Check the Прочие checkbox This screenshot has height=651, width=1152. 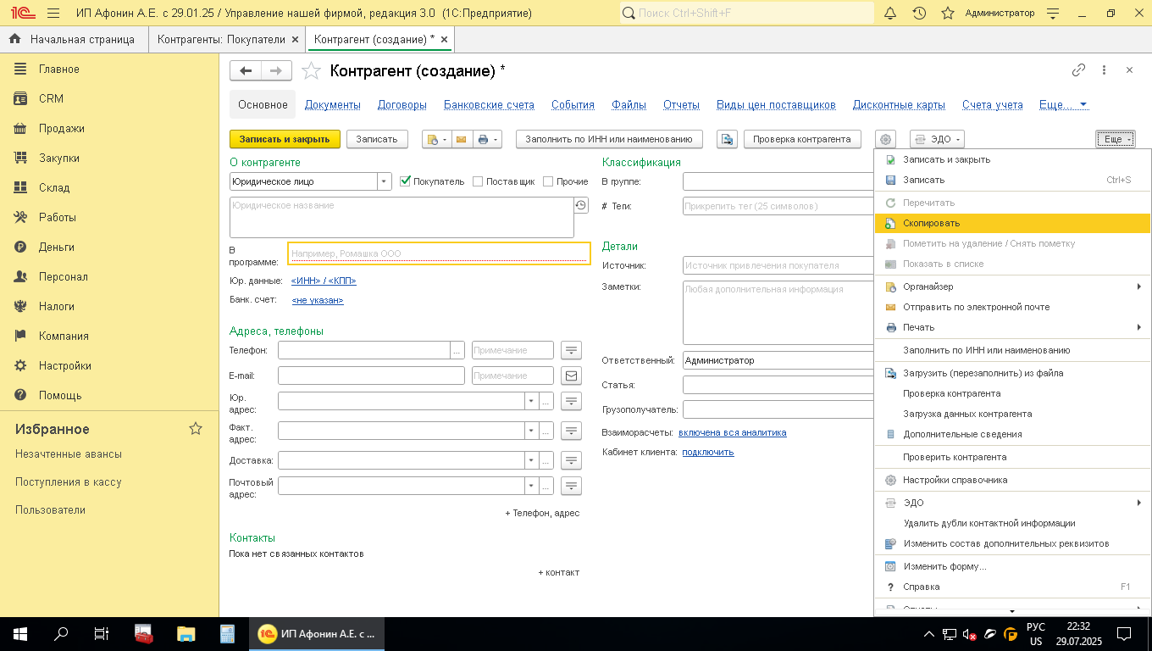point(548,181)
